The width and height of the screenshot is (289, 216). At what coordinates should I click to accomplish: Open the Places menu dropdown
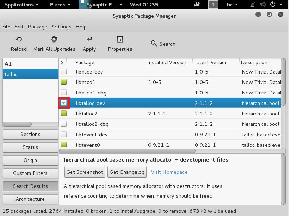(x=60, y=5)
